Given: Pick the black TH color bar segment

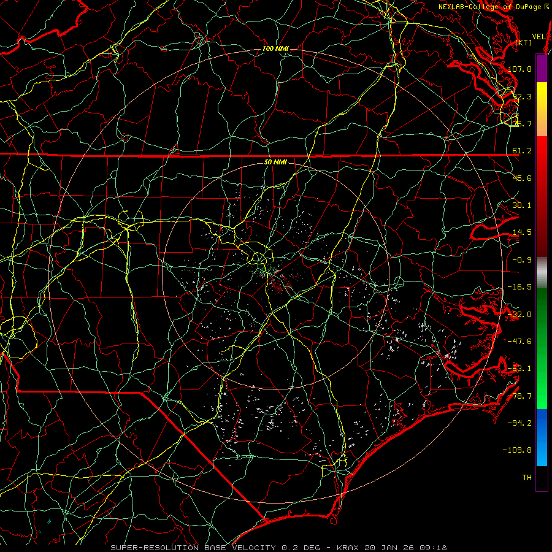Looking at the screenshot, I should [542, 478].
